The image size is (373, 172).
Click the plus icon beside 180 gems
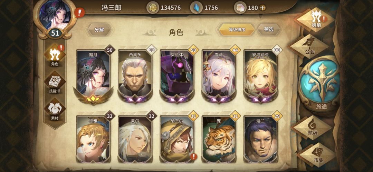click(x=262, y=8)
